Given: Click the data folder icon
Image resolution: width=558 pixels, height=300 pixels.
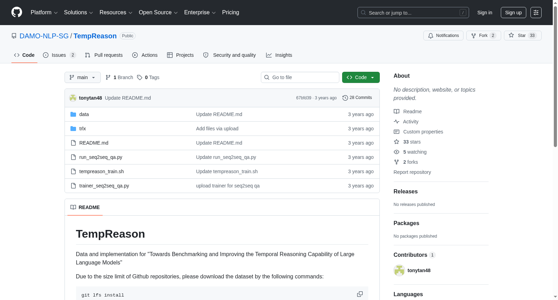Looking at the screenshot, I should click(73, 114).
